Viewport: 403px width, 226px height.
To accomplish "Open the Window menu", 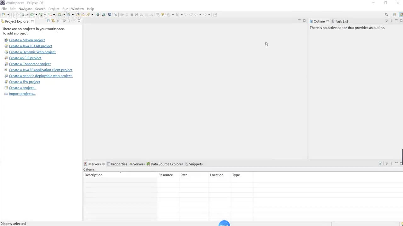I will (77, 9).
